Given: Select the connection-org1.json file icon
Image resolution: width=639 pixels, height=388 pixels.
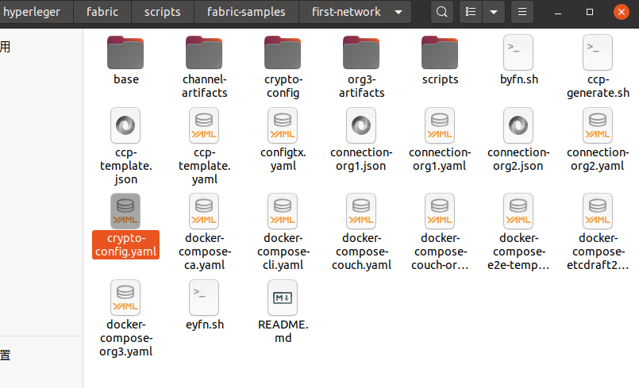Looking at the screenshot, I should click(x=361, y=125).
